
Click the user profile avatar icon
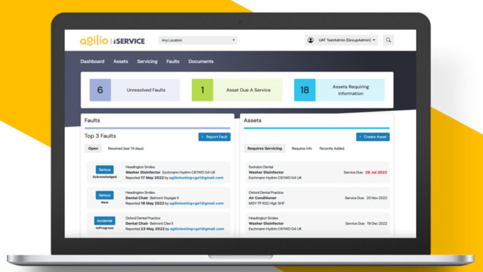(311, 40)
